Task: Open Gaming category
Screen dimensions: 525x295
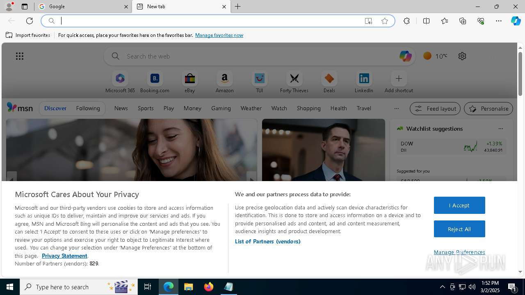Action: click(221, 108)
